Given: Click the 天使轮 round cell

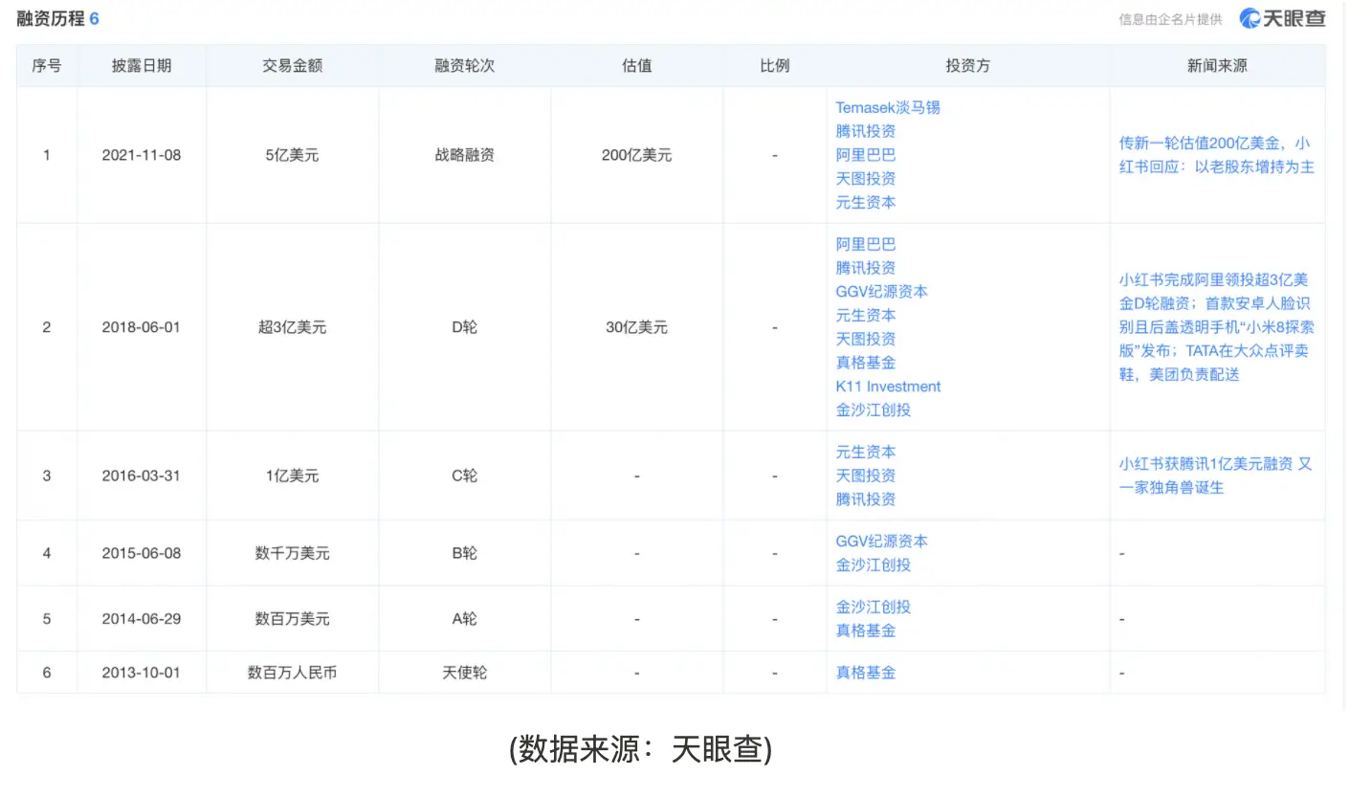Looking at the screenshot, I should coord(465,673).
